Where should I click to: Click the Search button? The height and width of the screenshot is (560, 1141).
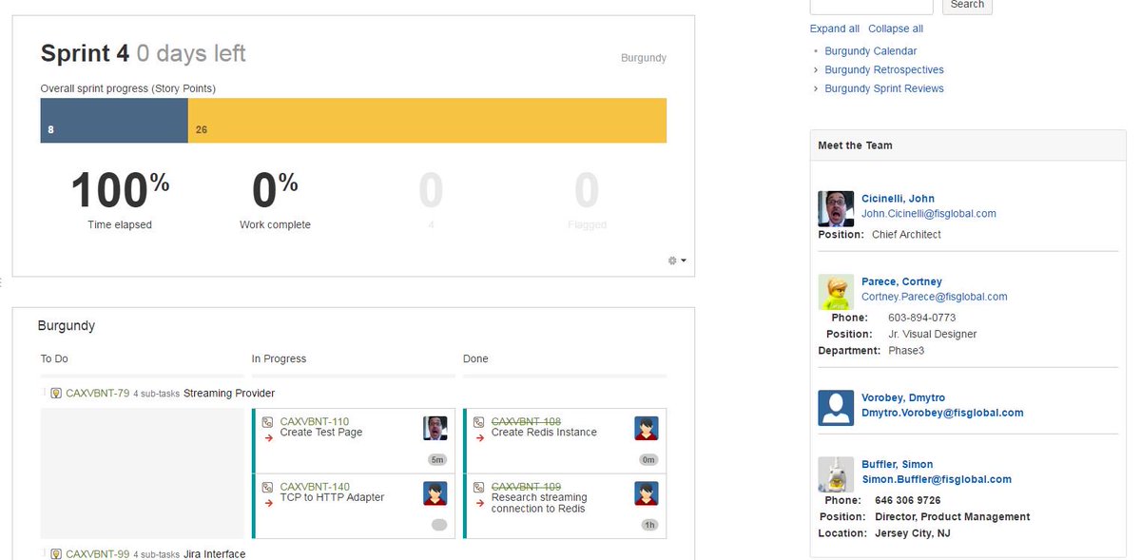click(967, 5)
